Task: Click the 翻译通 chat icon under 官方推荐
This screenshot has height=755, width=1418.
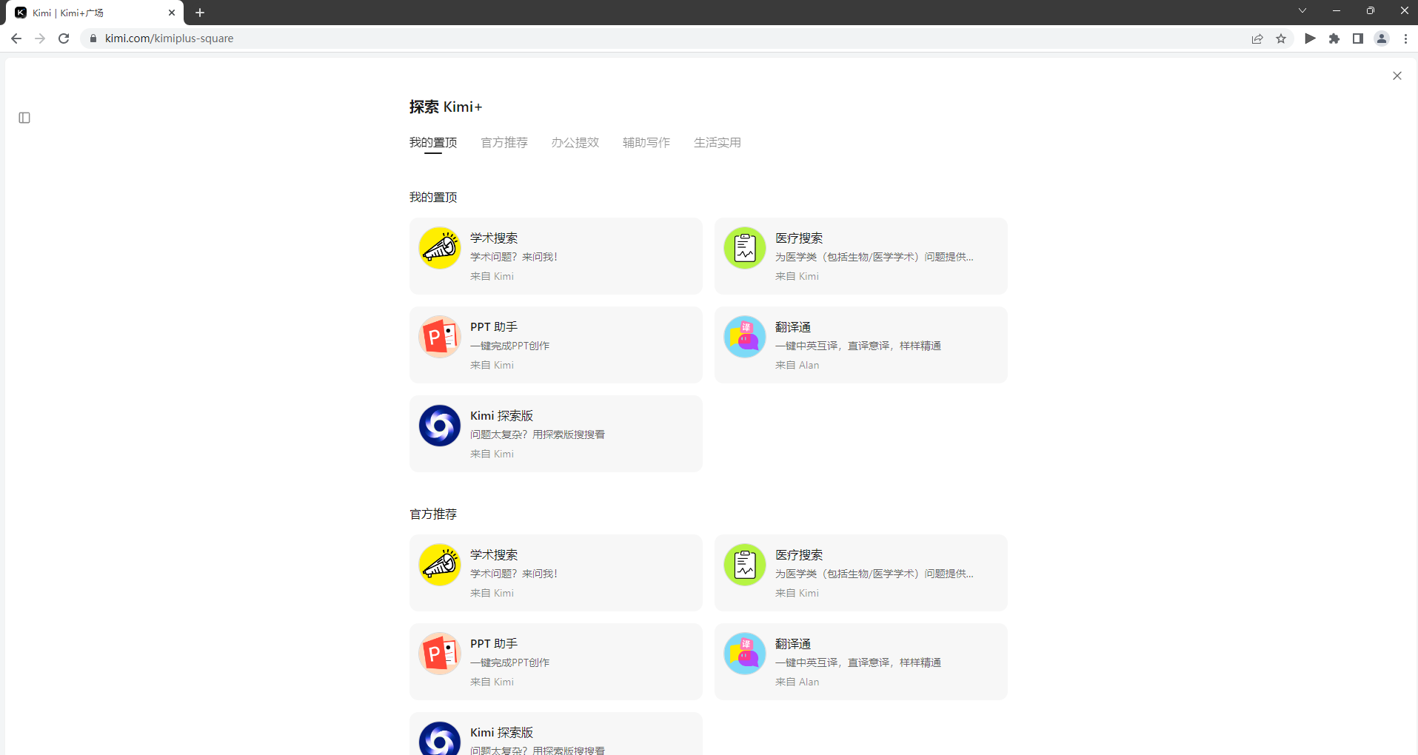Action: (x=745, y=654)
